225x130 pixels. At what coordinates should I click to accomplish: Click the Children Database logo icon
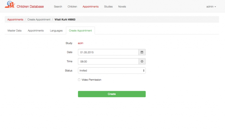[x=10, y=5]
